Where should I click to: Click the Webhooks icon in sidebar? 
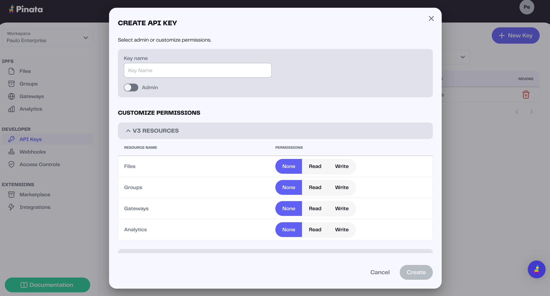(12, 152)
